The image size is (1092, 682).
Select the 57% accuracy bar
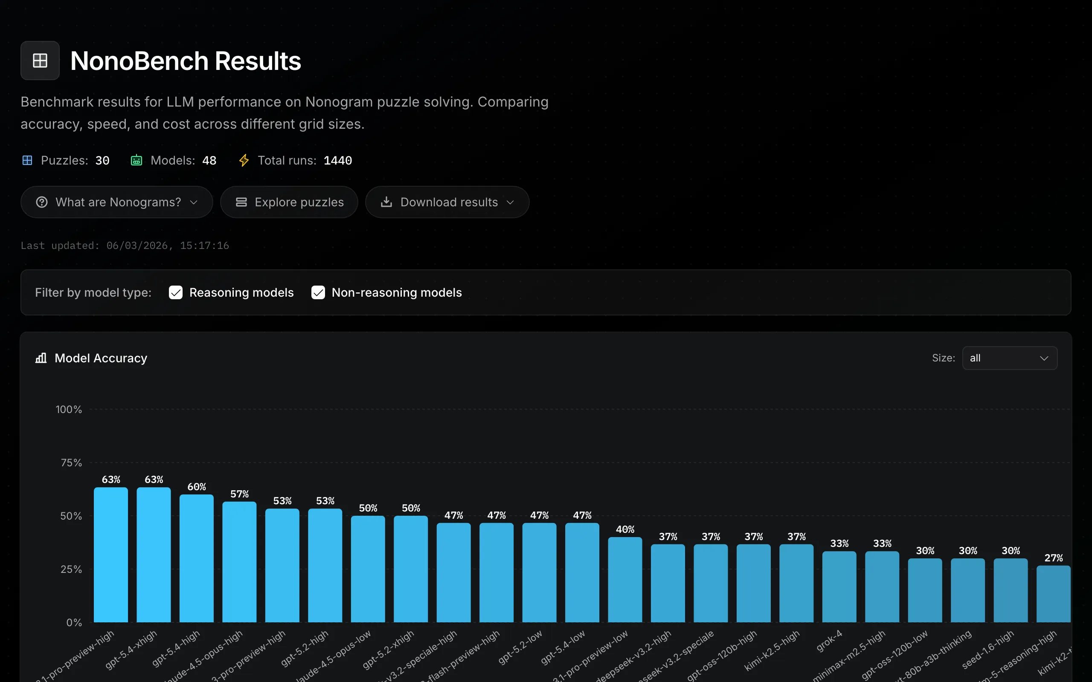pyautogui.click(x=240, y=562)
